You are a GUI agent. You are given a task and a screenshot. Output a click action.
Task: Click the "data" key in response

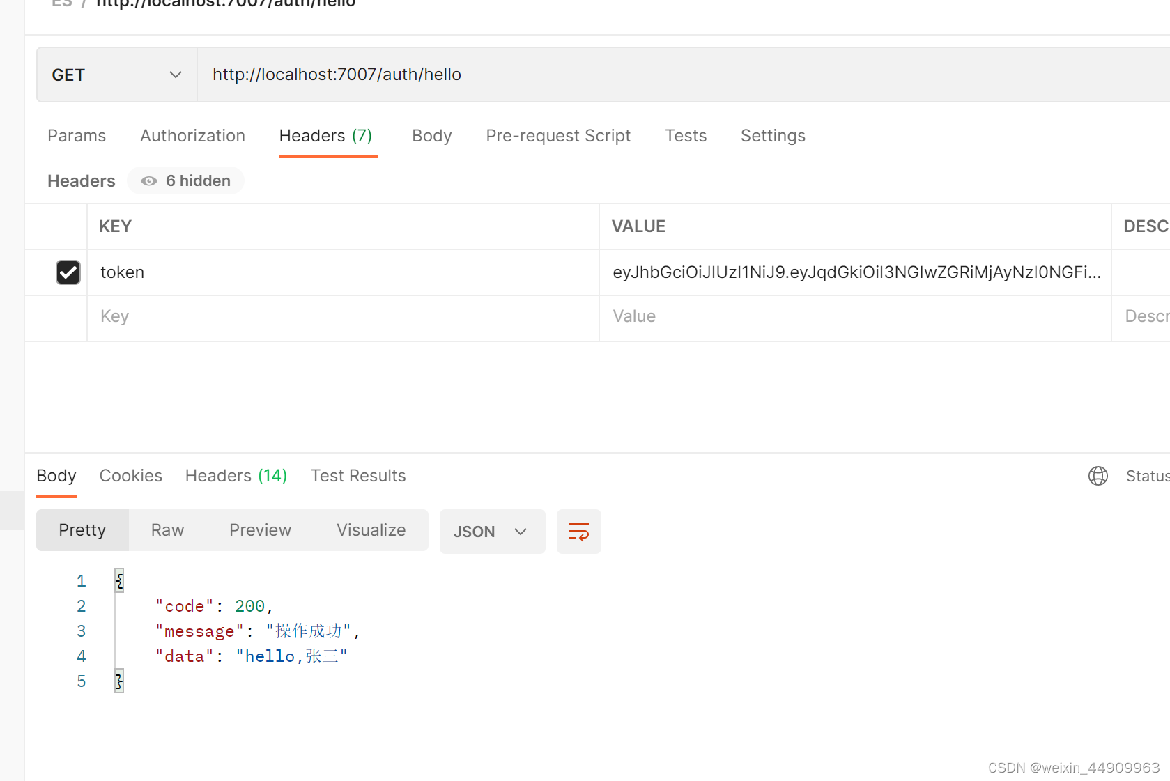[x=185, y=656]
